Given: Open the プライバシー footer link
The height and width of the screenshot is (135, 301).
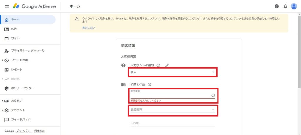Looking at the screenshot, I should 24,131.
